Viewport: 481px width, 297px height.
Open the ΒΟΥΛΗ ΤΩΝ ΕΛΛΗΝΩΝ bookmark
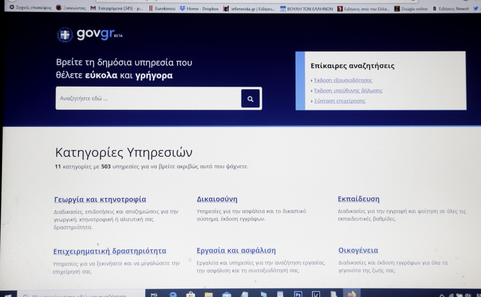coord(307,8)
